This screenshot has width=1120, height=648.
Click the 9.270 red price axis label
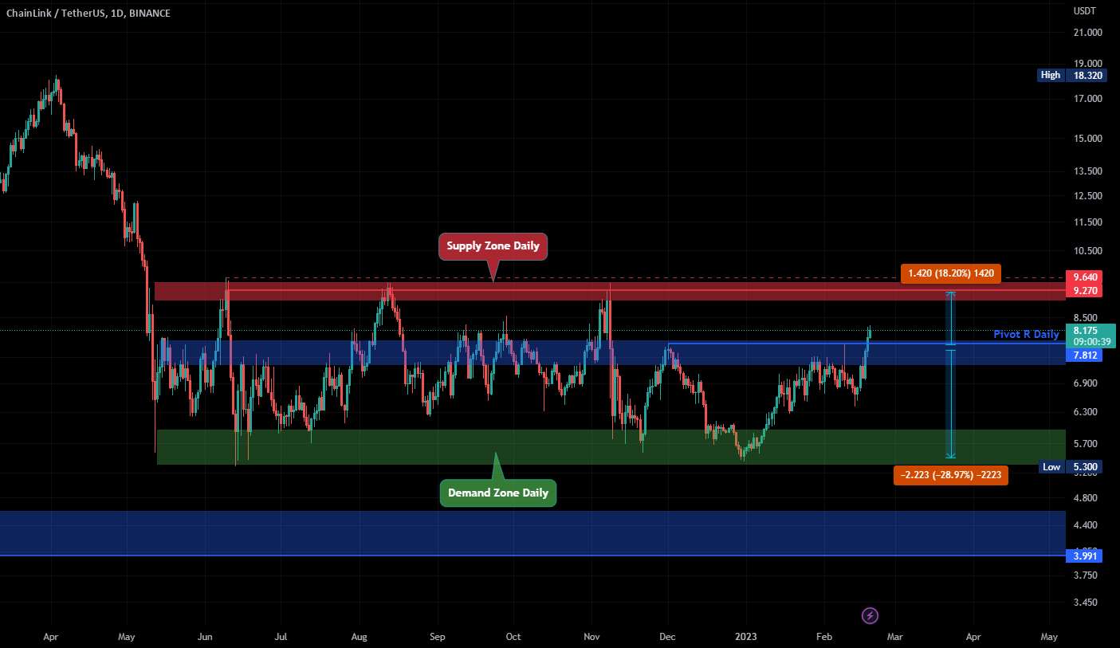1085,291
